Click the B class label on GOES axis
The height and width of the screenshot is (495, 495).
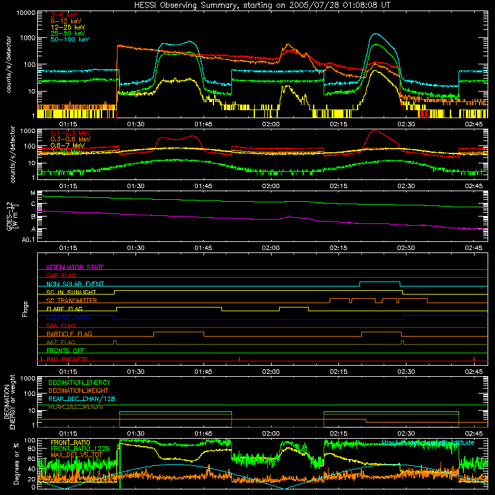point(33,217)
